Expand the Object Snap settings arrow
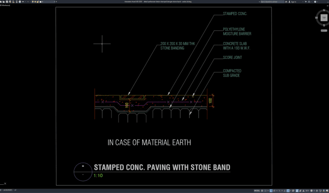The width and height of the screenshot is (329, 193). (x=291, y=191)
